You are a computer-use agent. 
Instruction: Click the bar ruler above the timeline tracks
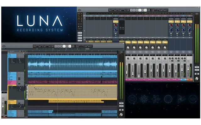click(73, 51)
